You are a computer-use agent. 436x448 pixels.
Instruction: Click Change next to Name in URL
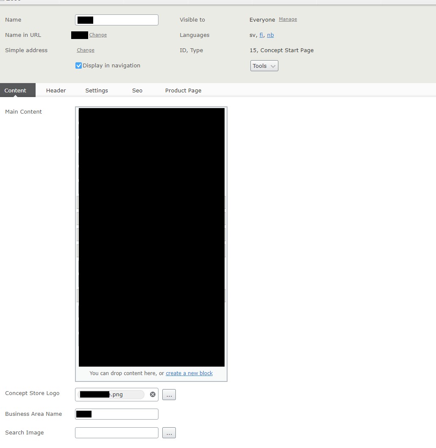pos(98,35)
